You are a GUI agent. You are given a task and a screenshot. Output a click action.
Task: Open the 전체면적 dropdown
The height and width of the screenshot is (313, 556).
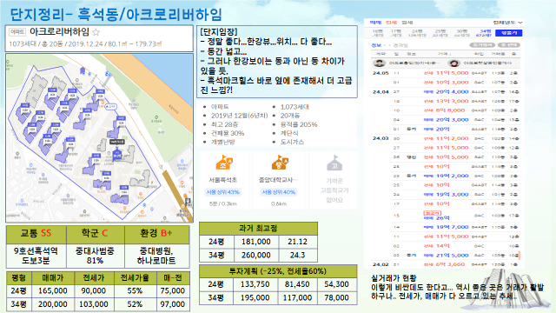(507, 23)
